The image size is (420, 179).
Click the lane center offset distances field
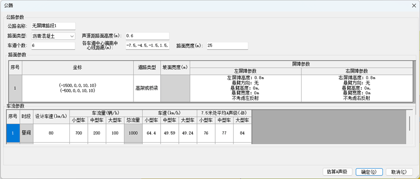coord(147,46)
